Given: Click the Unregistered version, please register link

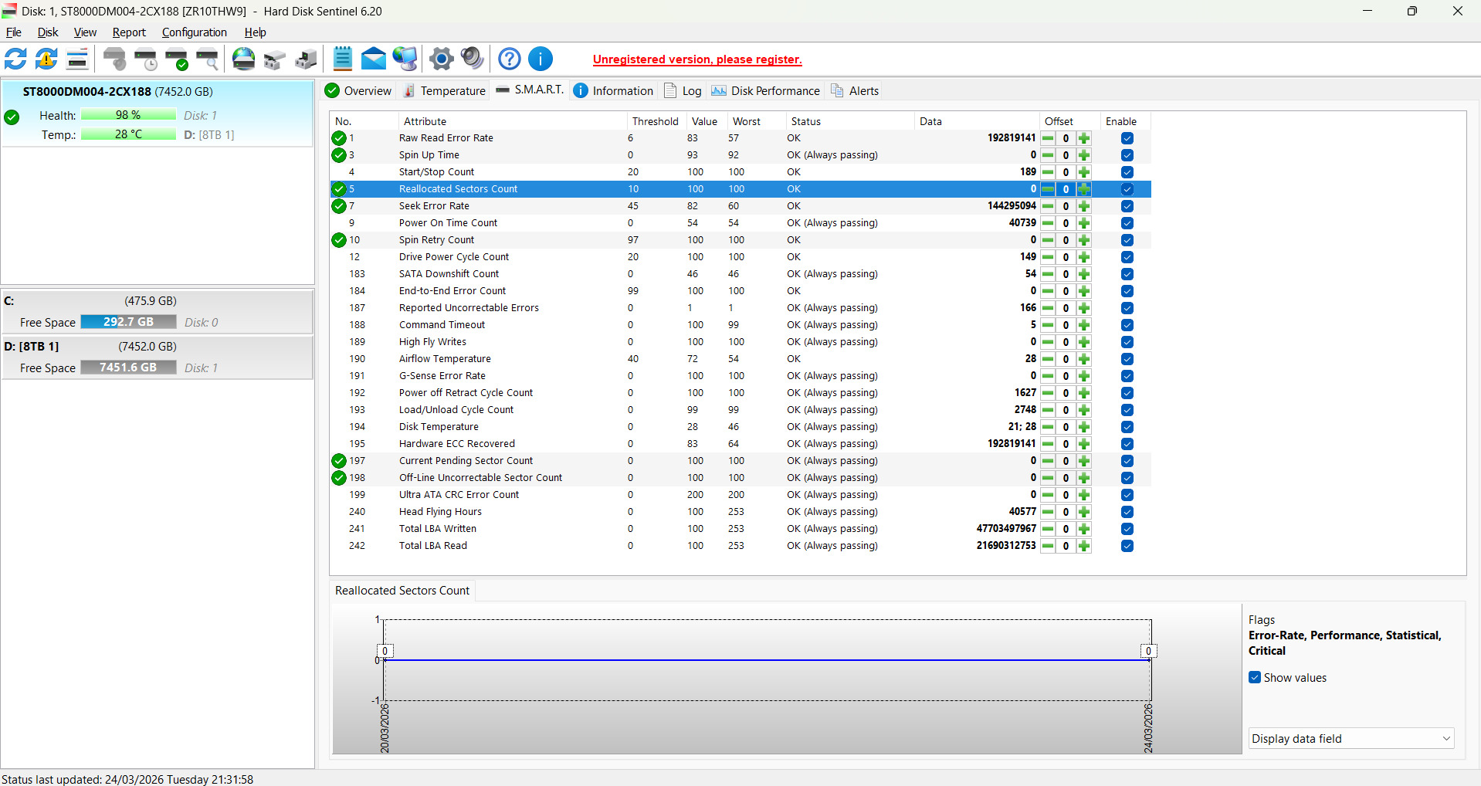Looking at the screenshot, I should pos(696,59).
